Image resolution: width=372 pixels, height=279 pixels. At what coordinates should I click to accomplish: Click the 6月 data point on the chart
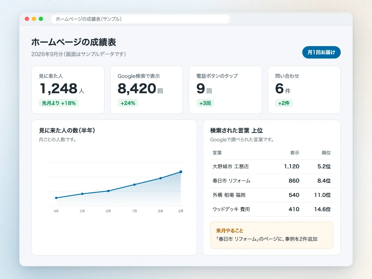[x=108, y=191]
